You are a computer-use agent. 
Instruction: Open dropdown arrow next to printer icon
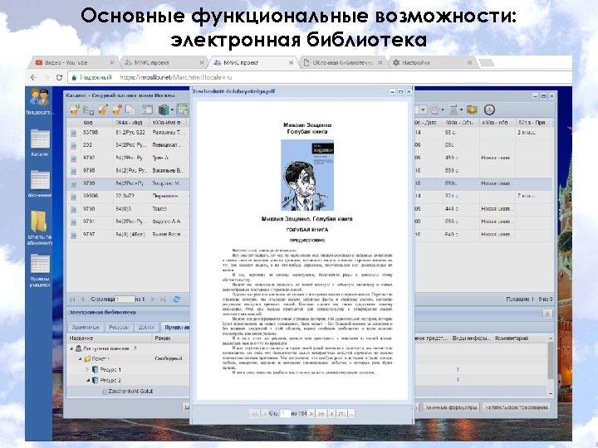coord(462,110)
